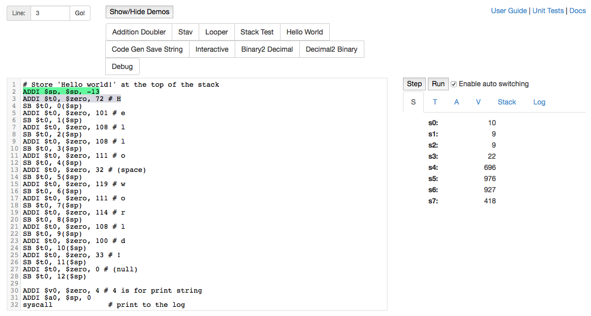The width and height of the screenshot is (591, 316).
Task: Switch to the Stack tab
Action: [x=507, y=102]
